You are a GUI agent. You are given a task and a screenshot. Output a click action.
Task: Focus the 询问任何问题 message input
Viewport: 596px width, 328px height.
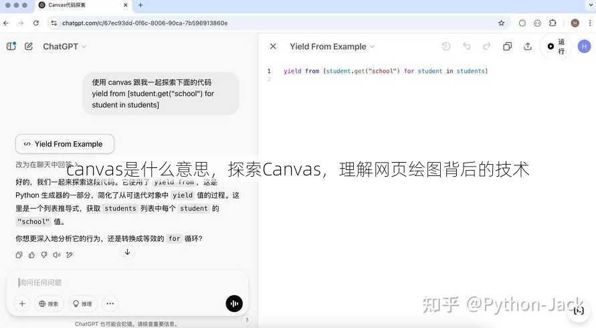(x=127, y=282)
